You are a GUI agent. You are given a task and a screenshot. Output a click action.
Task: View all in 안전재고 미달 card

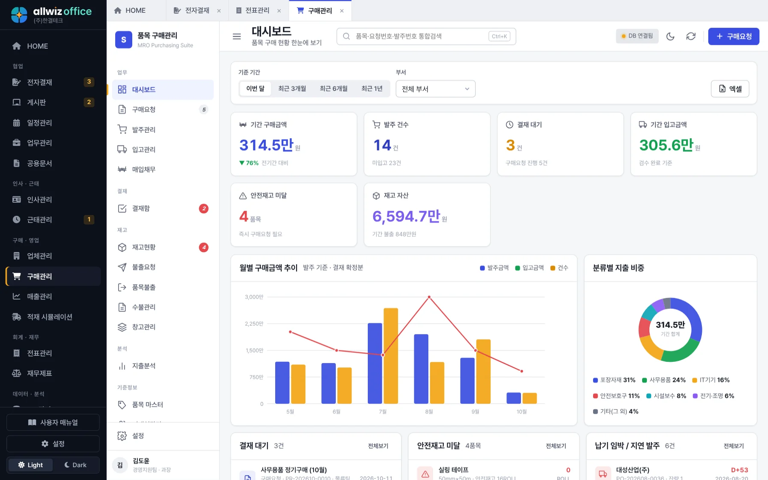tap(556, 446)
